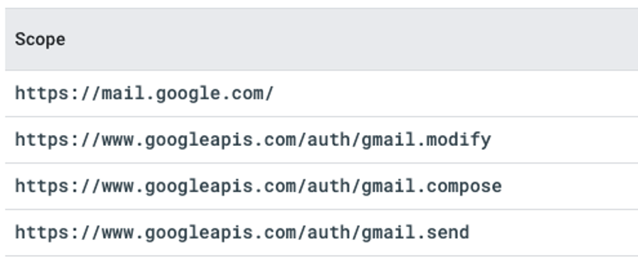The image size is (638, 270).
Task: Click 'googleapis' in the gmail.compose row
Action: (x=198, y=187)
